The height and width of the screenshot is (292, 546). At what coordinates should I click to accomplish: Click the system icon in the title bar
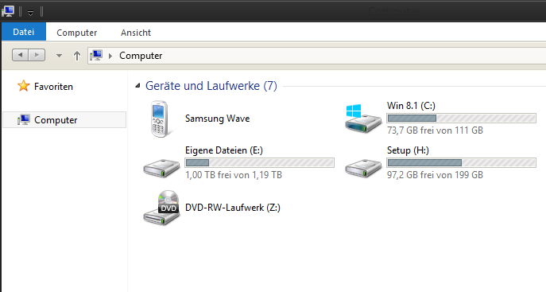[8, 11]
